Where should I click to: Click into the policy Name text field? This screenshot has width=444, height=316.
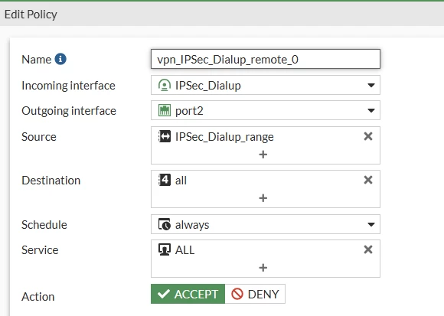pyautogui.click(x=266, y=59)
